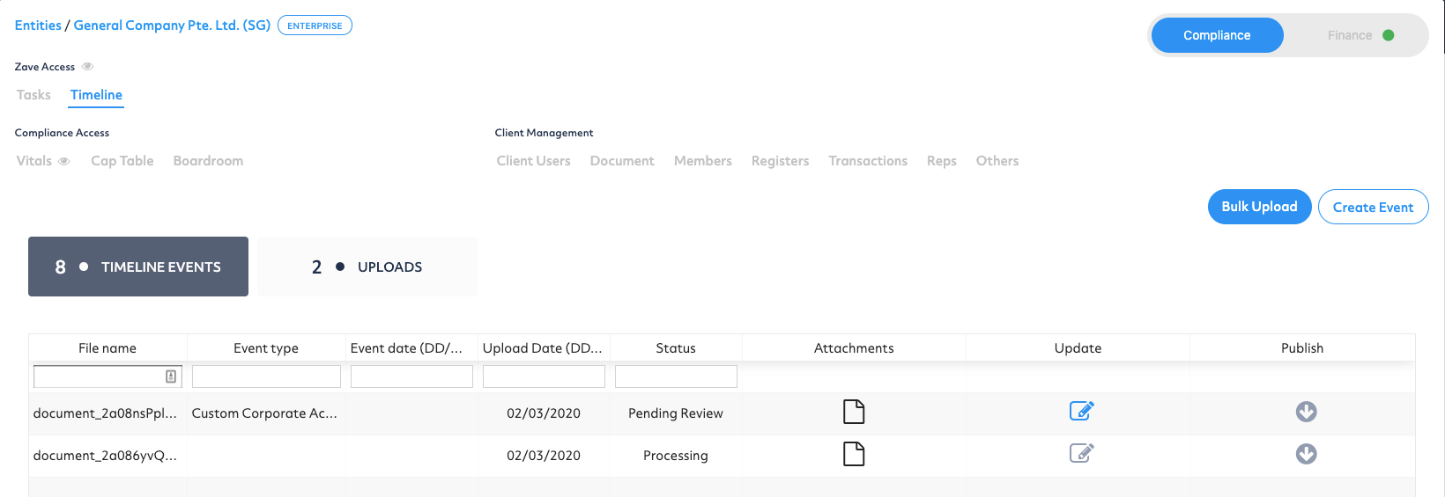Edit the Pending Review document entry
Screen dimensions: 1445x497
click(1081, 411)
